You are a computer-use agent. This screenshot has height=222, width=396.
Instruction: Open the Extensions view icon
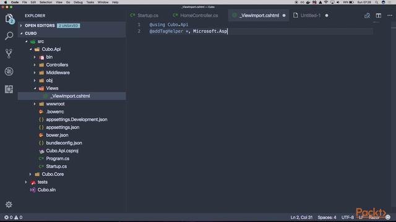(x=9, y=89)
